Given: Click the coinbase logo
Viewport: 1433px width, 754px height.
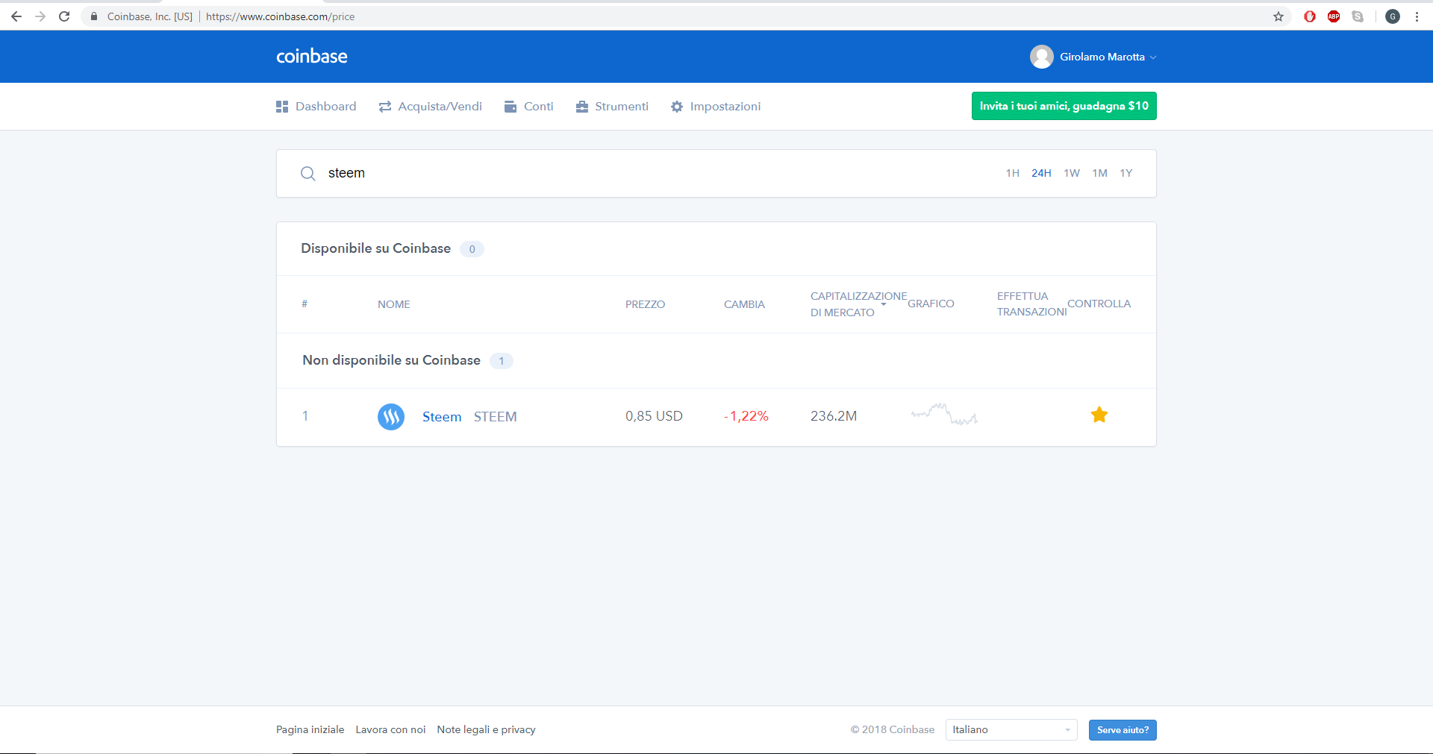Looking at the screenshot, I should pyautogui.click(x=312, y=57).
